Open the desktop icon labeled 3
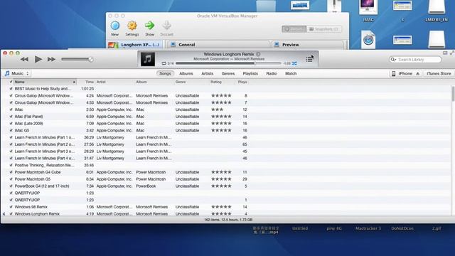Screen dimensions: 455x256 402,11
